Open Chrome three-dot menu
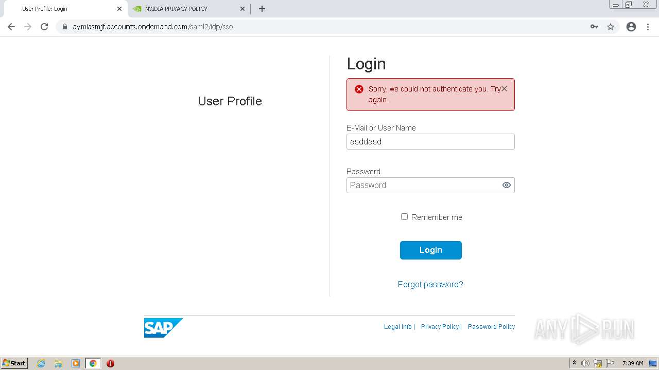This screenshot has height=370, width=659. (x=648, y=27)
